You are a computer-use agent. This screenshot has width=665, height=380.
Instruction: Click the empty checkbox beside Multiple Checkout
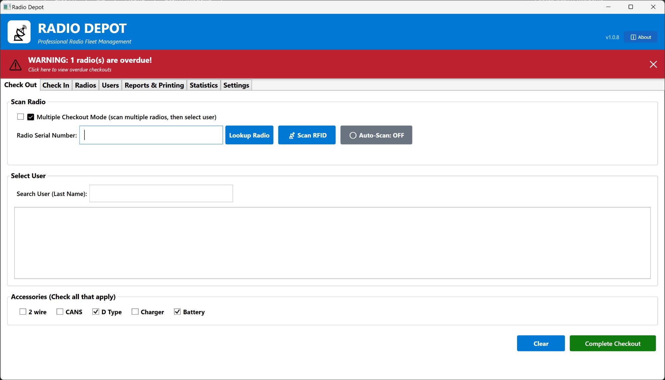point(21,117)
